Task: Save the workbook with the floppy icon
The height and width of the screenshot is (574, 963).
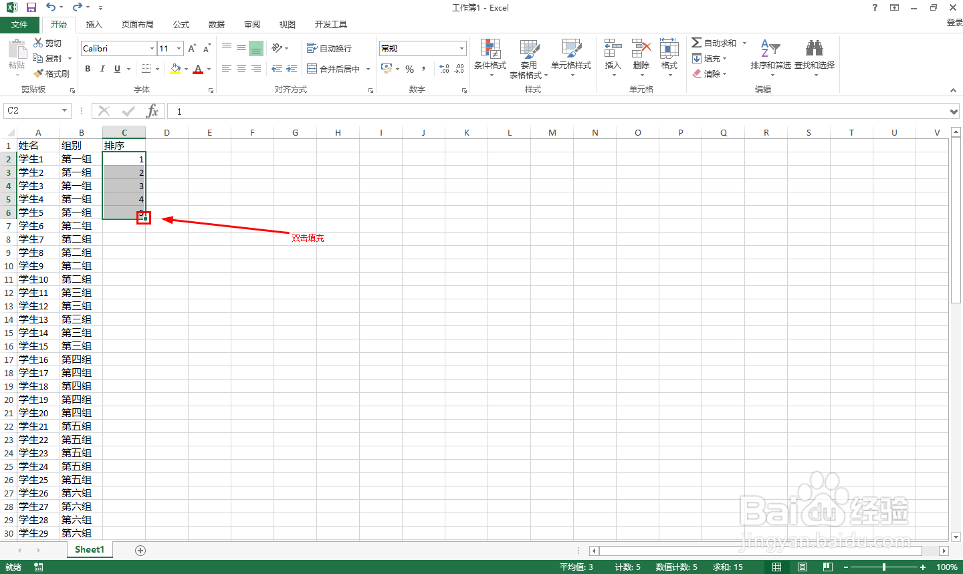Action: (x=31, y=7)
